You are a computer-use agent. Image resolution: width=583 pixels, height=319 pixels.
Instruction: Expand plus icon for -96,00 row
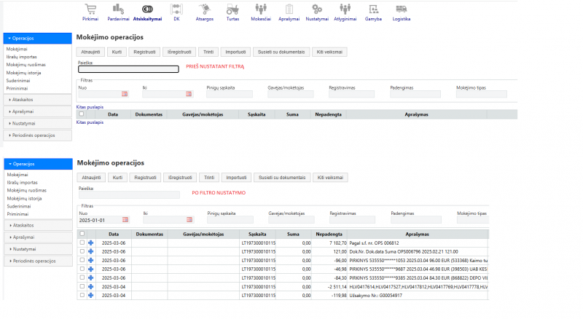click(x=90, y=260)
